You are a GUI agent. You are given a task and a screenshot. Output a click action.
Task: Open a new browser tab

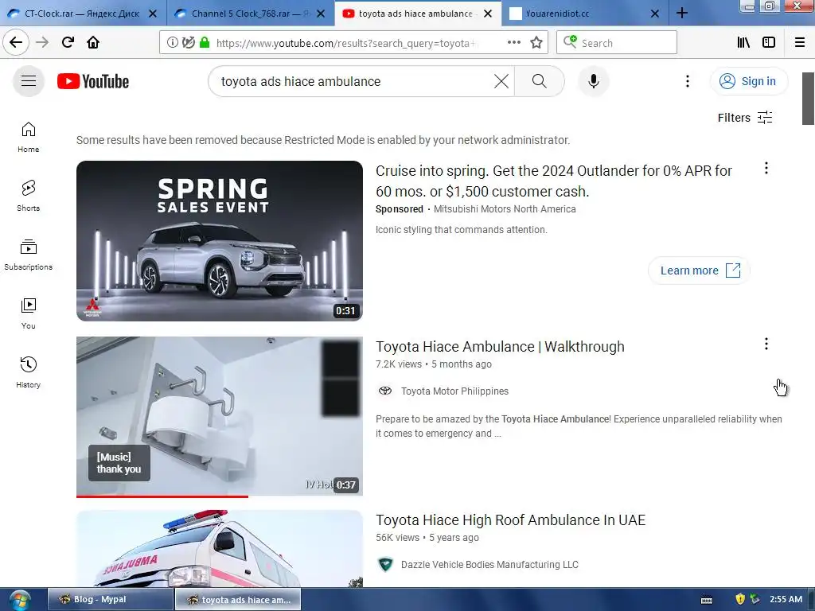tap(682, 13)
